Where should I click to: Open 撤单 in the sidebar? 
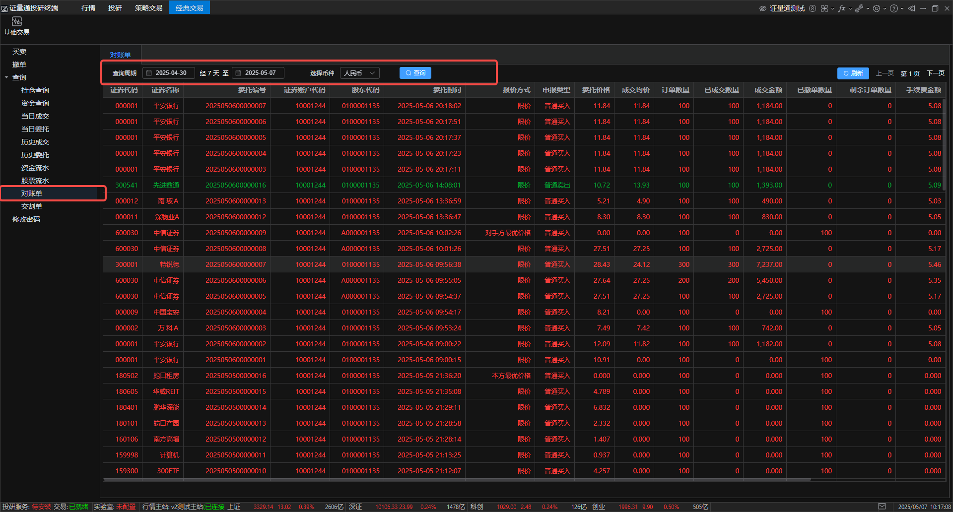coord(19,64)
